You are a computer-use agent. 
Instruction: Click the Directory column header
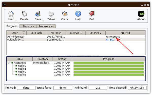click(x=42, y=59)
